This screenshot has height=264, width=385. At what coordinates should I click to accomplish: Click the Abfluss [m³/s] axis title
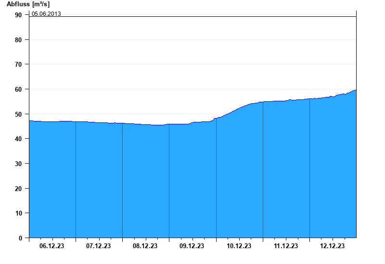pos(28,4)
